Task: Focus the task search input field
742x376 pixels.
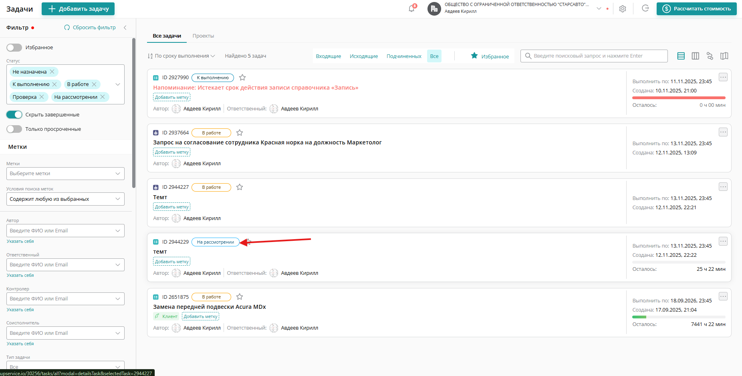Action: pos(594,56)
